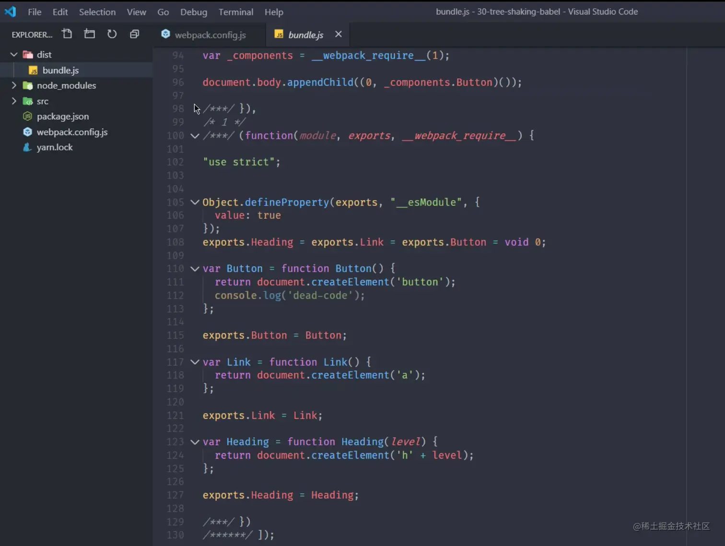
Task: Click the window title text
Action: click(537, 12)
